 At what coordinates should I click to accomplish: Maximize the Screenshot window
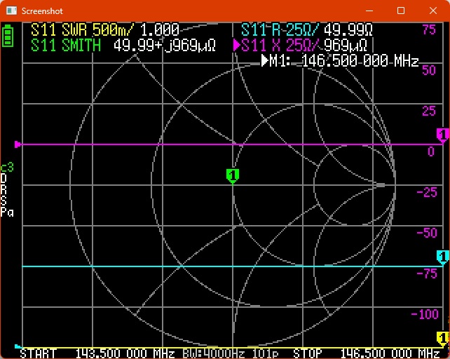click(x=401, y=11)
